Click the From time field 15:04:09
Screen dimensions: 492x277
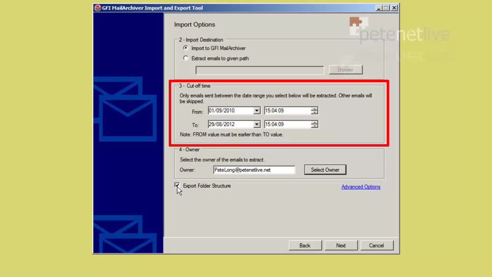point(287,111)
